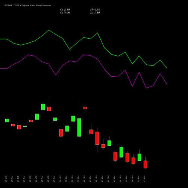Select the 19 Feb date label
188x188 pixels.
[24, 179]
